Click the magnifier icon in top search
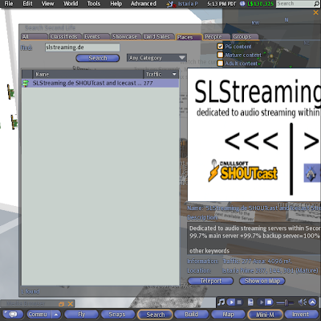Viewport: 321px width, 321px height. point(317,4)
